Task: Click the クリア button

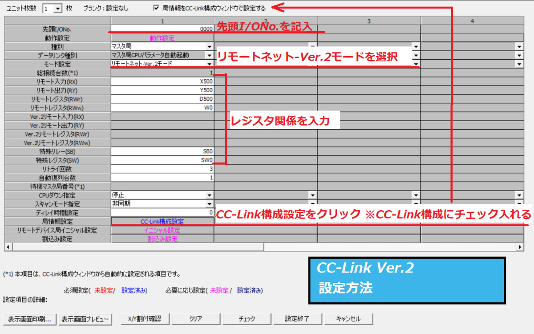Action: (x=196, y=319)
